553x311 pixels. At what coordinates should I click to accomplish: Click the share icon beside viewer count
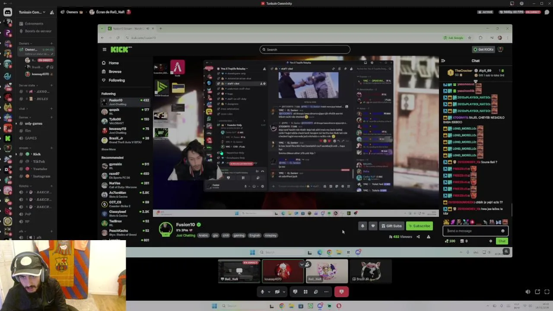click(418, 237)
